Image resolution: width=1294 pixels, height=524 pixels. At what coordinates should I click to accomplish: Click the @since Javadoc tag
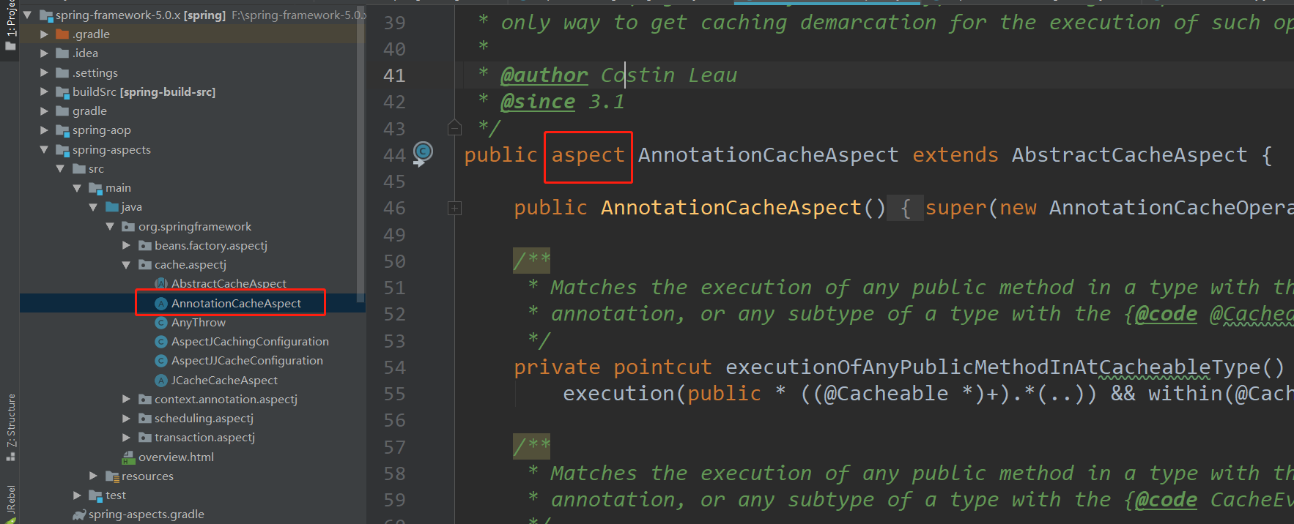coord(538,102)
